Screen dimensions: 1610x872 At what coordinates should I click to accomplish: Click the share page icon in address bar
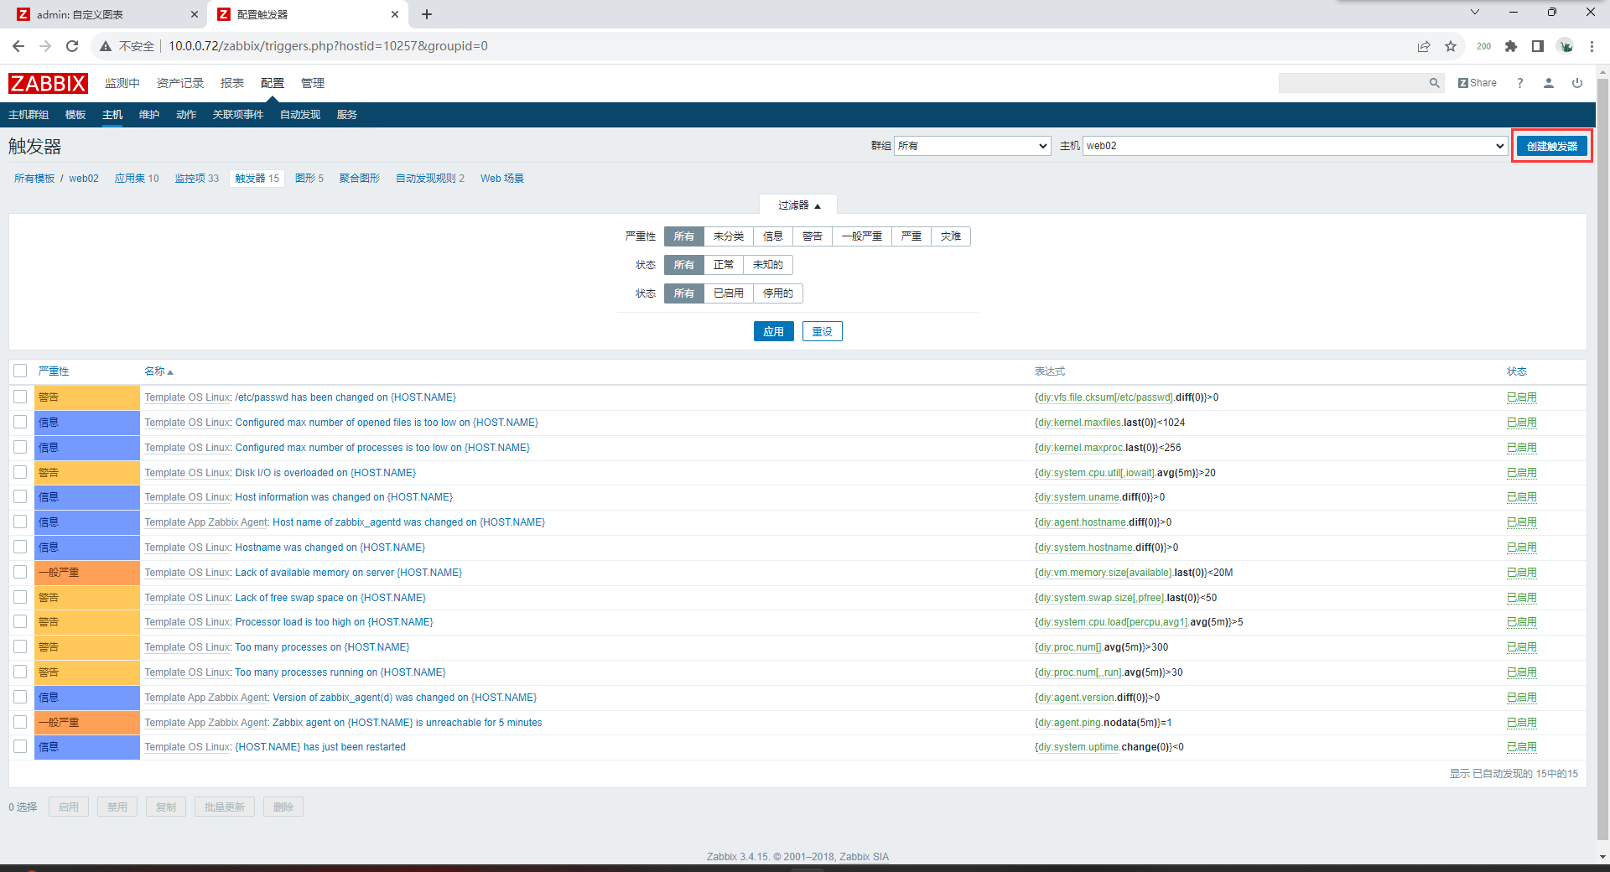(x=1424, y=46)
